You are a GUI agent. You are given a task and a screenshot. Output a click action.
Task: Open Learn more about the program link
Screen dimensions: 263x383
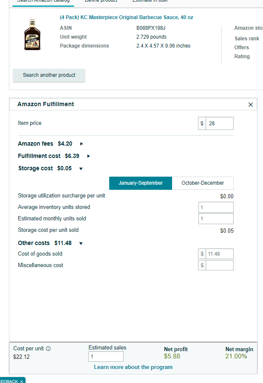[133, 367]
